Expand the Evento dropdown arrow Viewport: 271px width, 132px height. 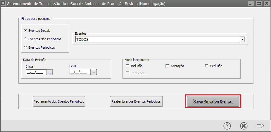pyautogui.click(x=242, y=39)
